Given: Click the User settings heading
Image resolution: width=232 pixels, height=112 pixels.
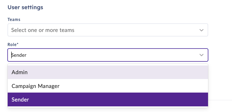Looking at the screenshot, I should coord(25,7).
